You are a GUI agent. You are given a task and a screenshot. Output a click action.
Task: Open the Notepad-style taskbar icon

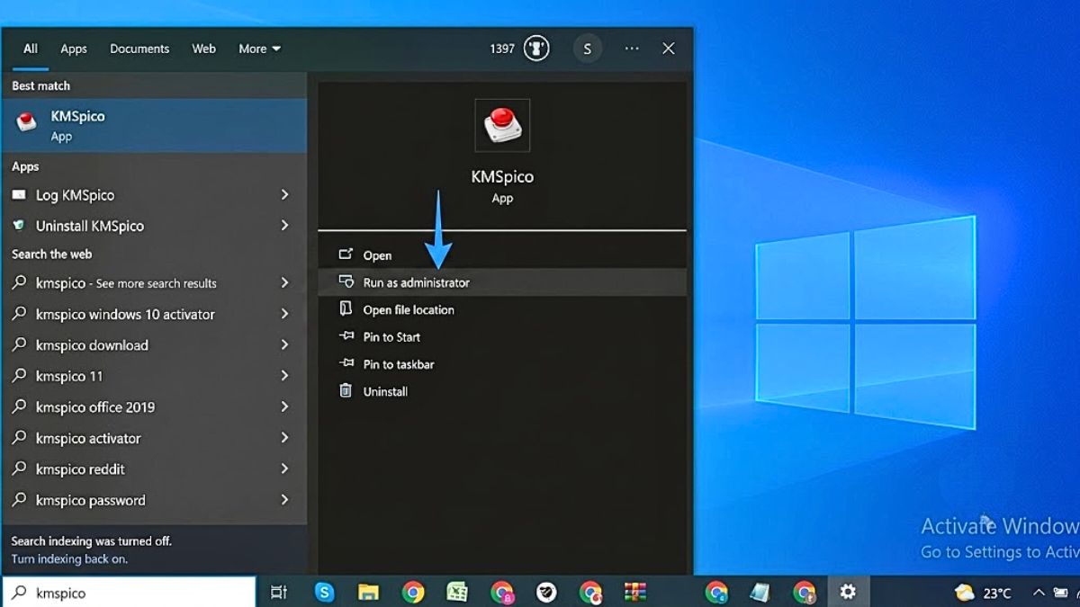point(760,592)
